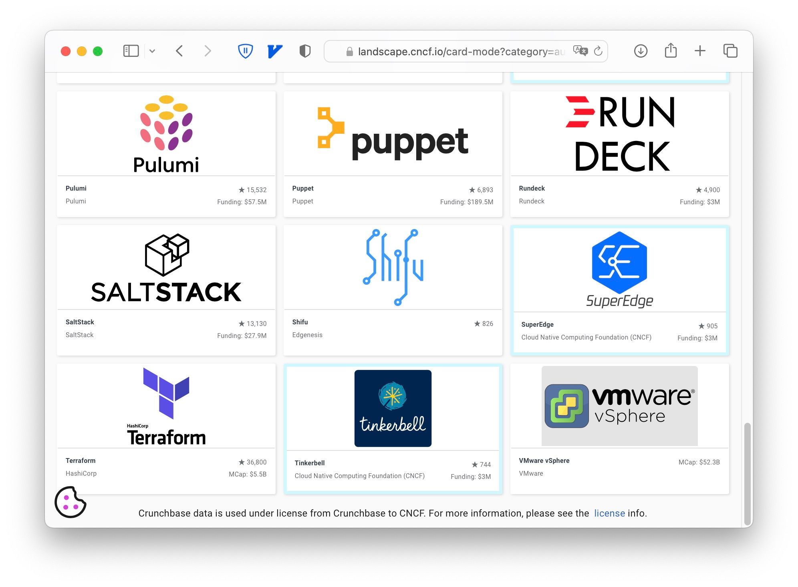The height and width of the screenshot is (587, 798).
Task: Open the Bitwarden shield extension
Action: click(x=245, y=51)
